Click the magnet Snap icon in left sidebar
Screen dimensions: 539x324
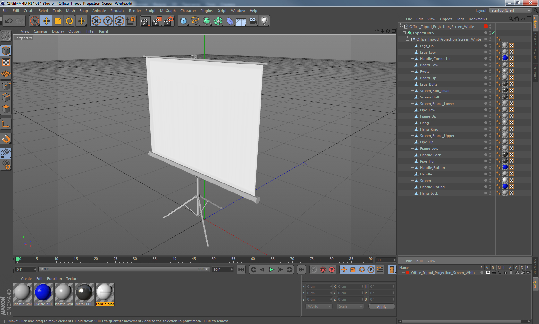tap(6, 139)
